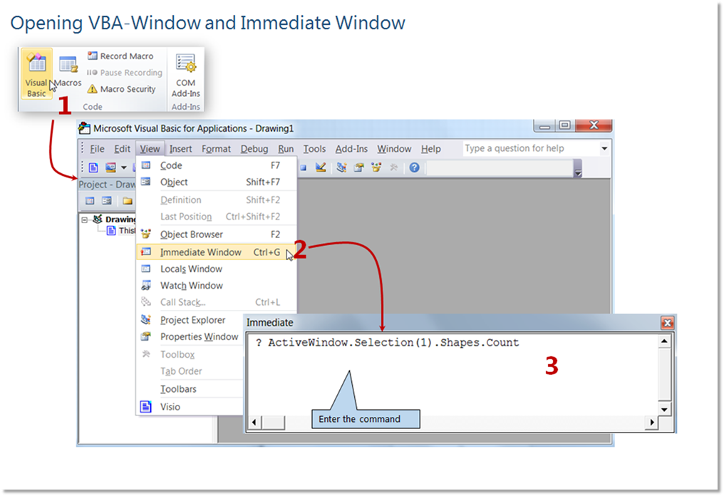The width and height of the screenshot is (724, 496).
Task: Toggle Folders icon in Project panel
Action: click(x=128, y=200)
